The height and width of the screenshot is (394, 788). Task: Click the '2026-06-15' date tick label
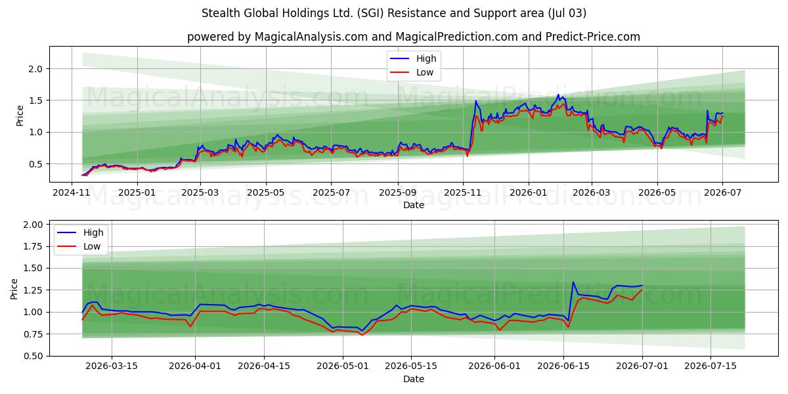(563, 366)
